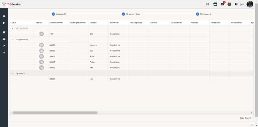This screenshot has height=127, width=258.
Task: Click first name Ole cell
Action: [99, 34]
